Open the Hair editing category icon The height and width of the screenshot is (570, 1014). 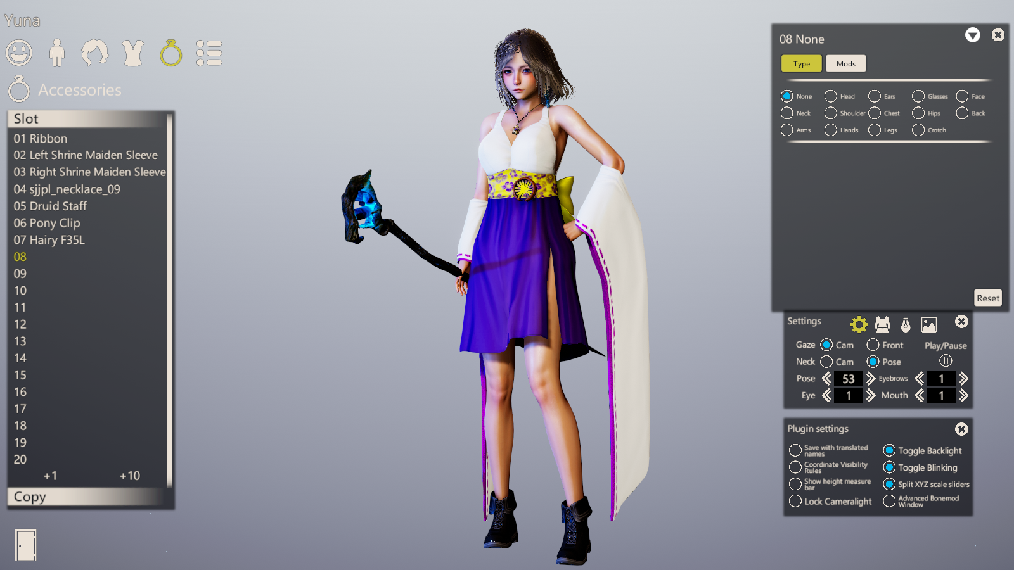point(95,53)
